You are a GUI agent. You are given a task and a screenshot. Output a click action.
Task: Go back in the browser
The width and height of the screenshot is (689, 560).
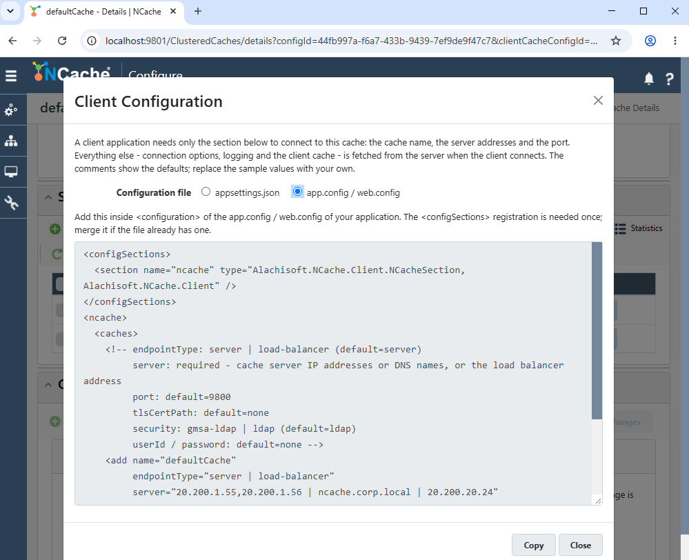[x=12, y=41]
